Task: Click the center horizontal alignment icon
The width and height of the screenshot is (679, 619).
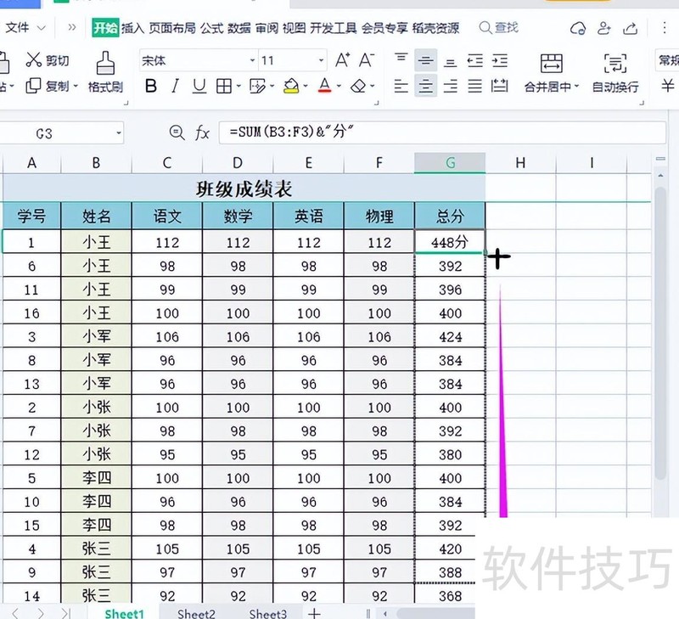Action: (x=425, y=87)
